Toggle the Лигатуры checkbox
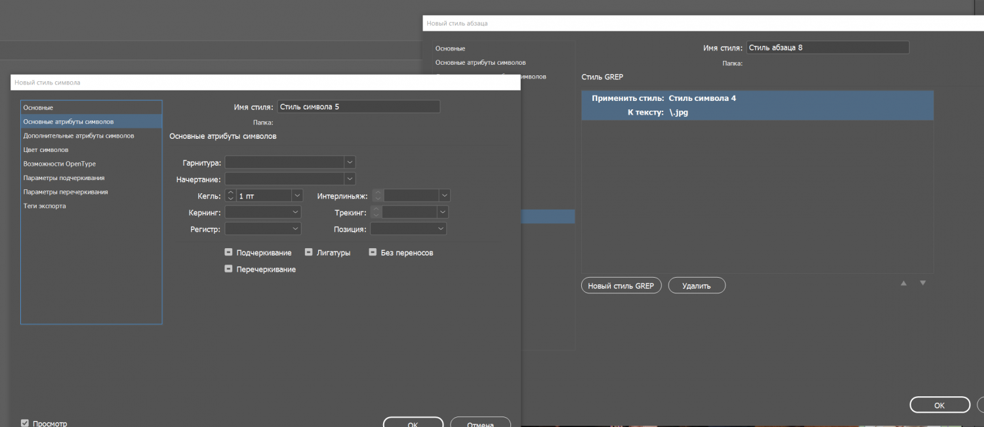This screenshot has height=427, width=984. tap(308, 252)
